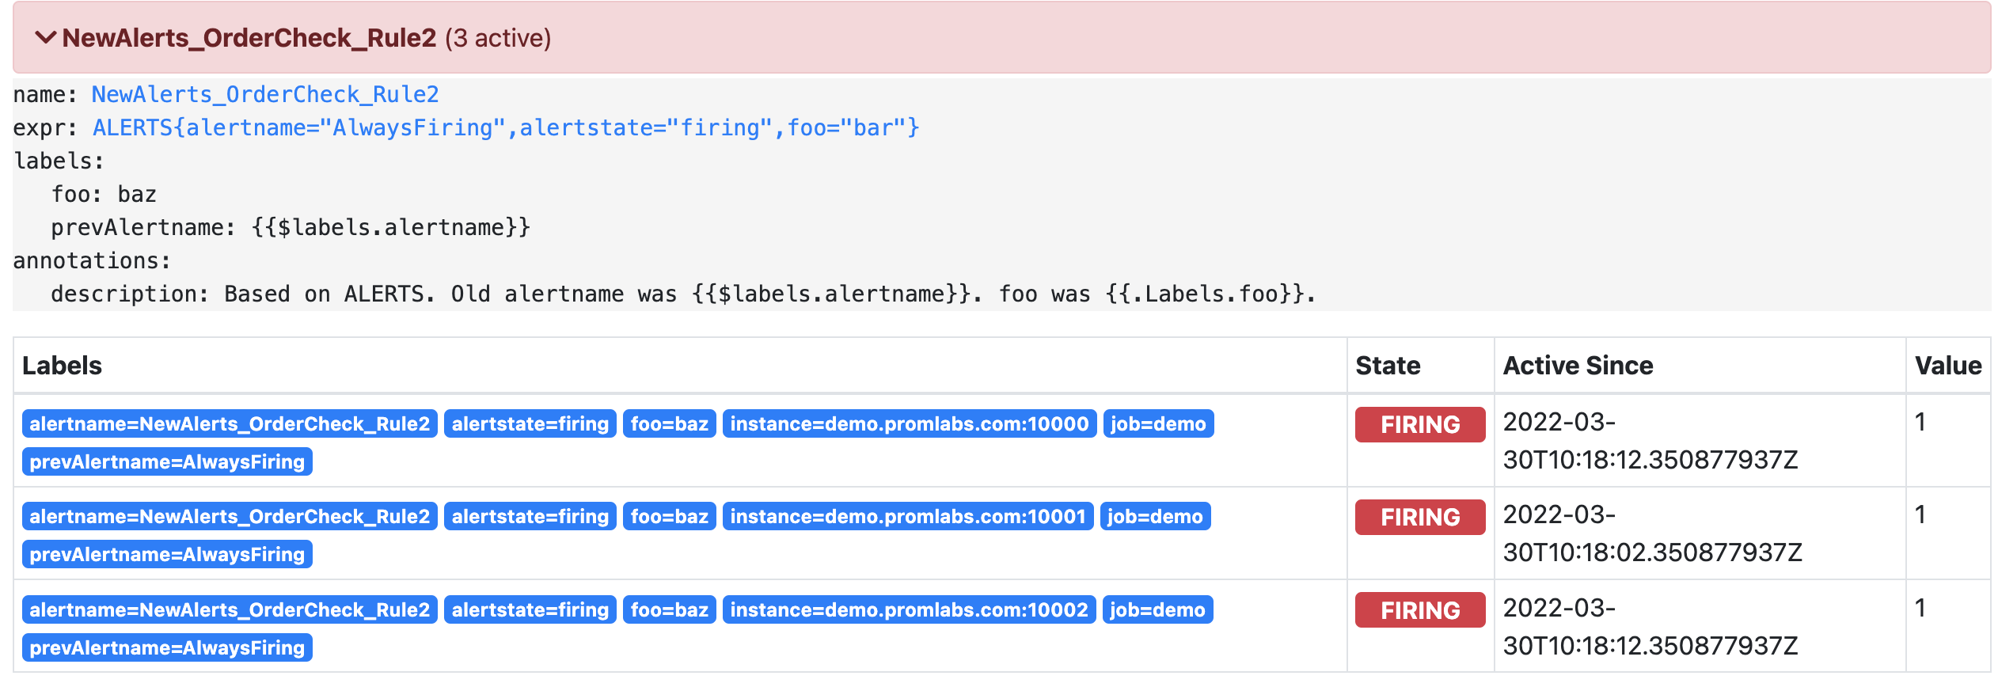Click alertname=NewAlerts_OrderCheck_Rule2 badge on second row
The width and height of the screenshot is (1998, 687).
tap(230, 517)
